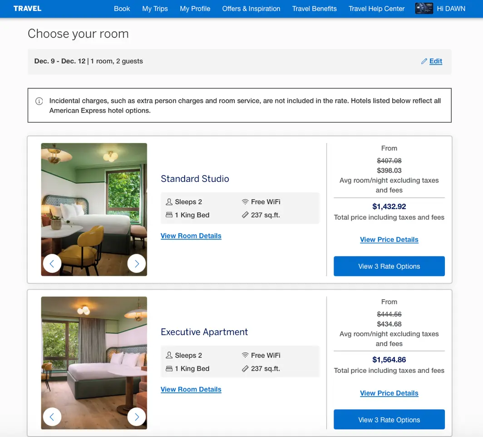Open Offers & Inspiration menu
This screenshot has height=437, width=483.
point(251,9)
